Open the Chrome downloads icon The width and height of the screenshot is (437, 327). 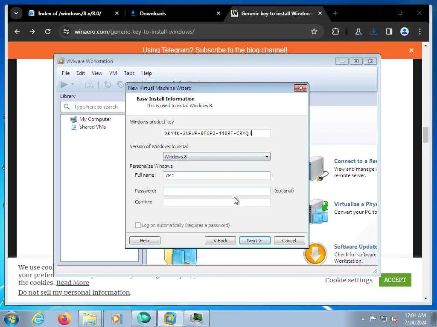point(374,32)
